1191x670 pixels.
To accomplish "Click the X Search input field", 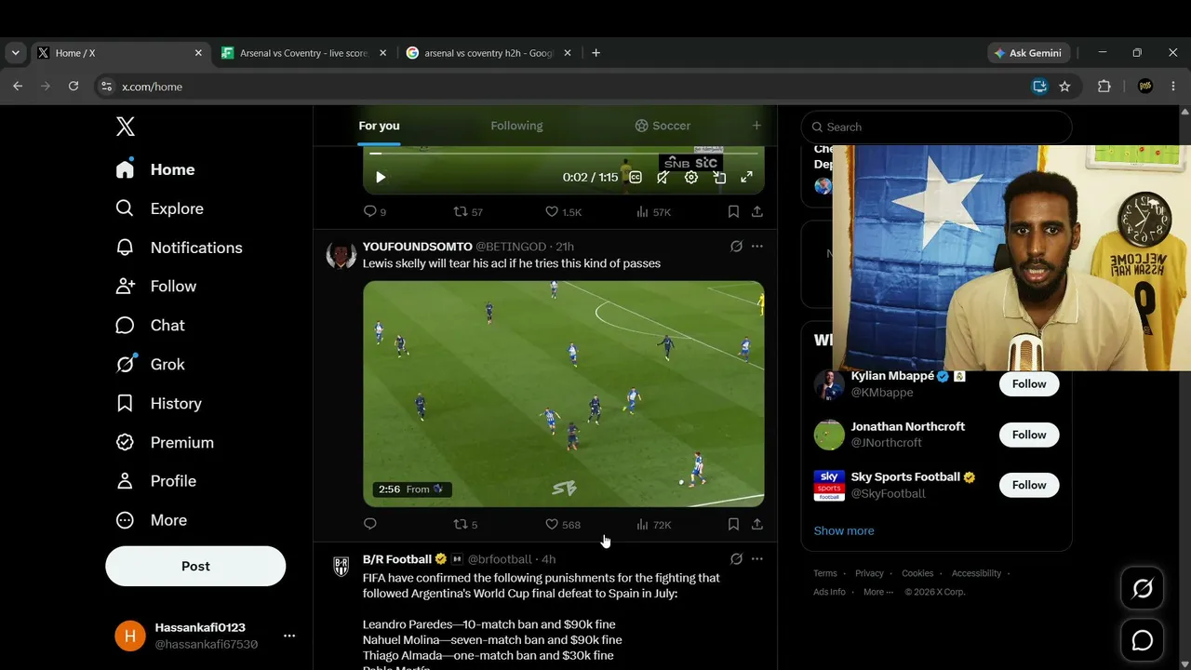I will (936, 127).
